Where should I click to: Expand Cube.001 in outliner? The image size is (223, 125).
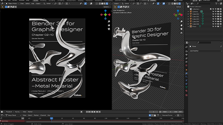[x=188, y=14]
